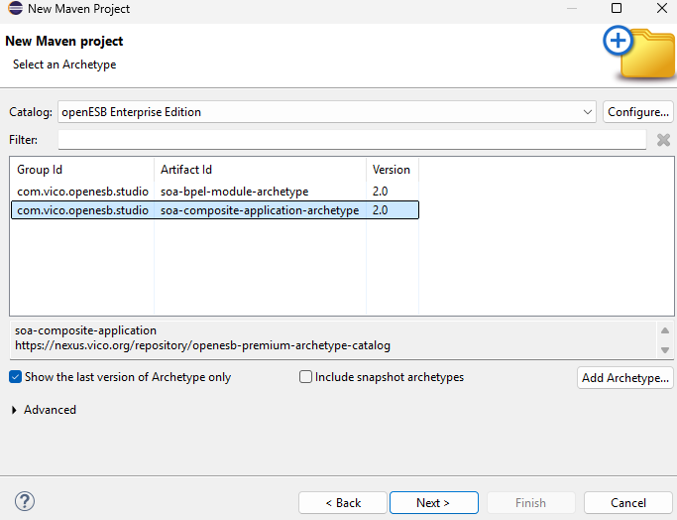This screenshot has width=677, height=520.
Task: Click the Eclipse icon in title bar
Action: (15, 8)
